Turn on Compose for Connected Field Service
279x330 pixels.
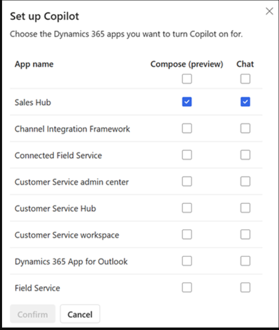[187, 155]
